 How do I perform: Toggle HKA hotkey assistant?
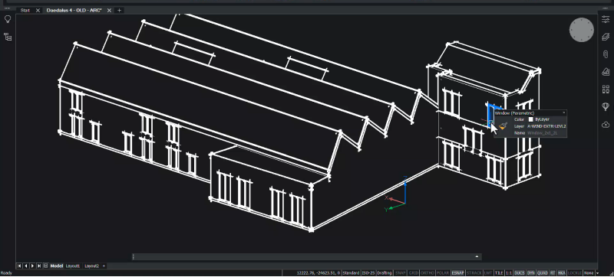(562, 273)
